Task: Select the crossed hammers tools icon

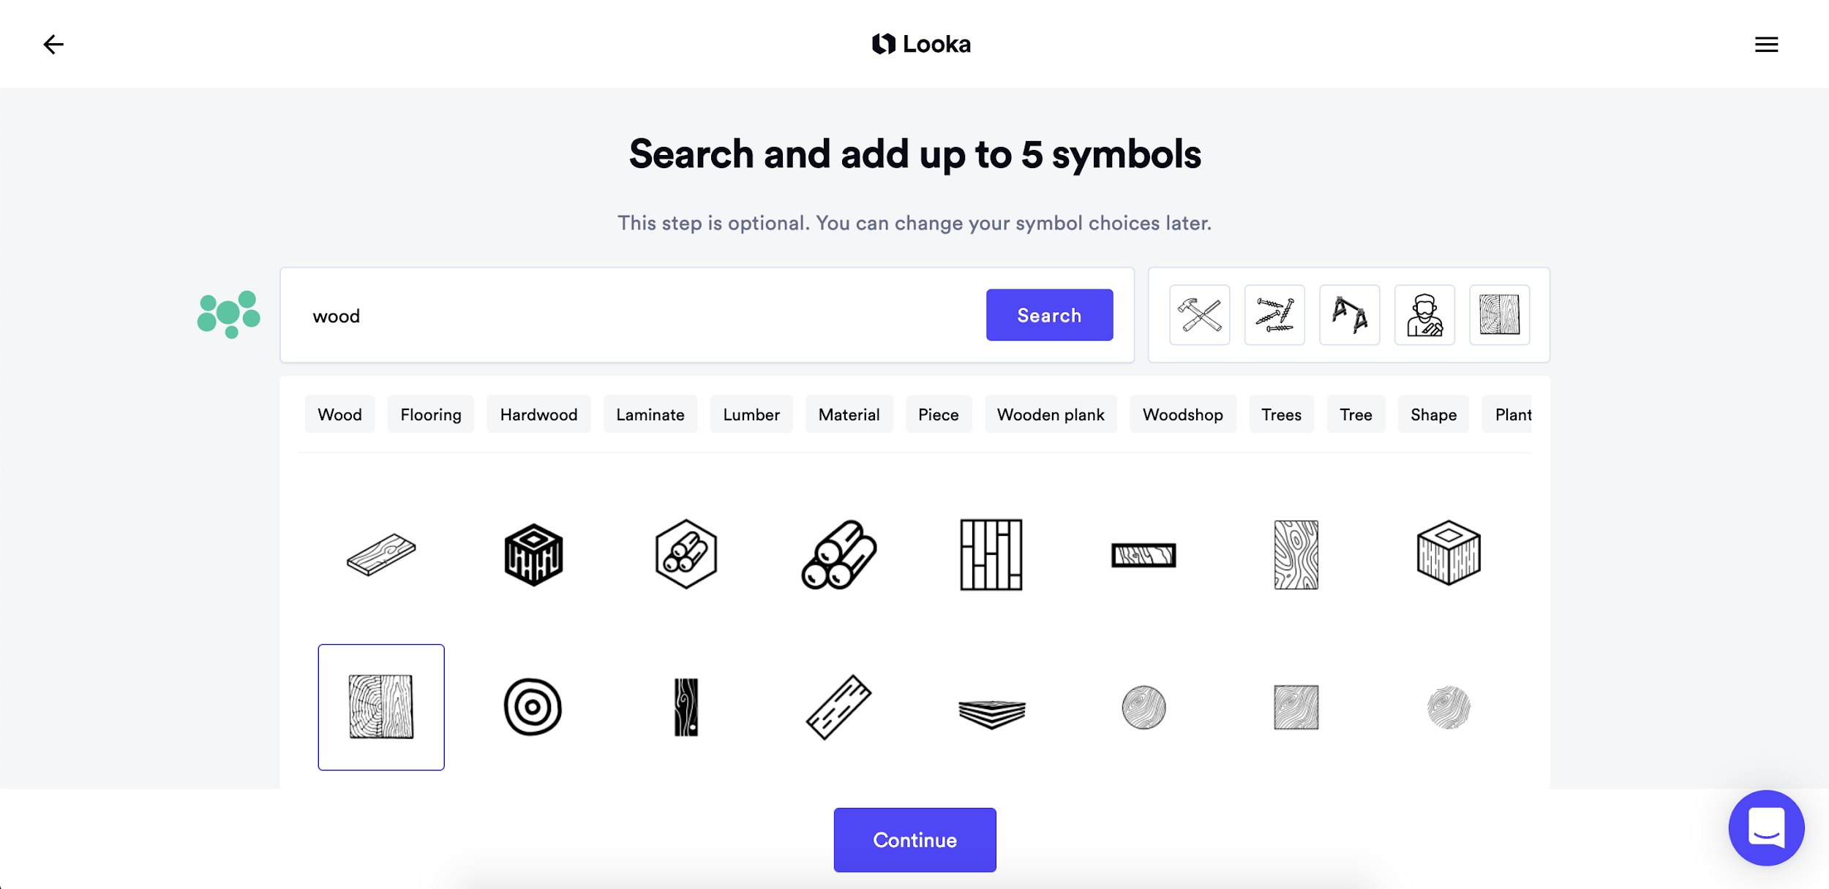Action: [1199, 314]
